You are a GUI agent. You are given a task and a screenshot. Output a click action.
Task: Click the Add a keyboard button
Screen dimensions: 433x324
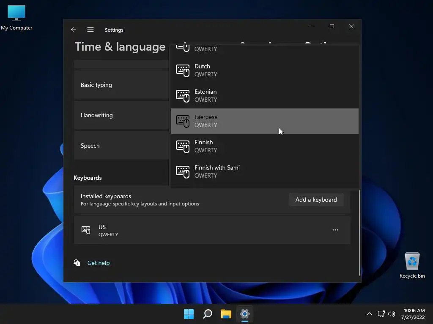pyautogui.click(x=316, y=200)
